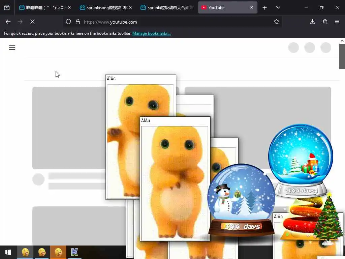Open the K icon taskbar app
This screenshot has width=345, height=259.
pyautogui.click(x=74, y=252)
